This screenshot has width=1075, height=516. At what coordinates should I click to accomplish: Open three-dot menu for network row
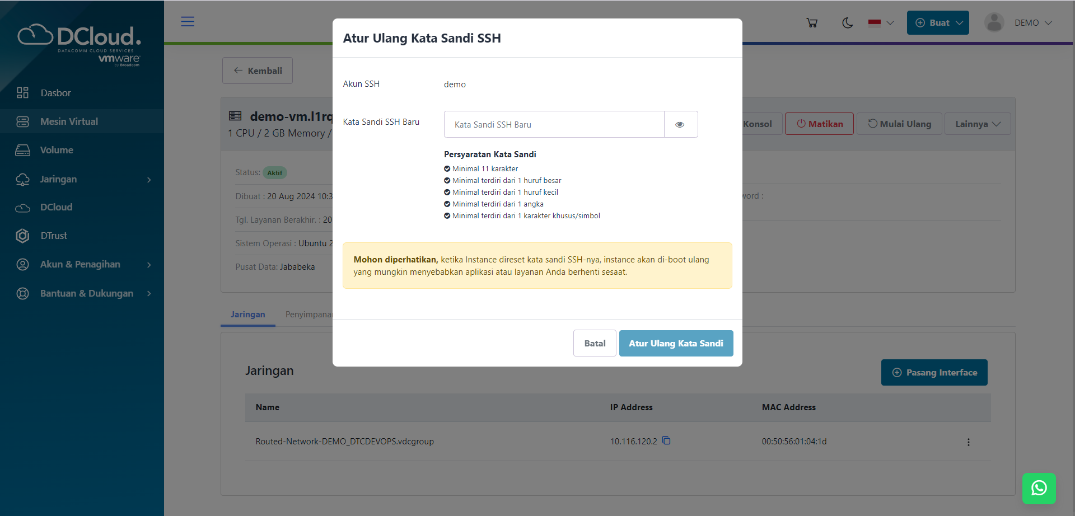pyautogui.click(x=968, y=442)
